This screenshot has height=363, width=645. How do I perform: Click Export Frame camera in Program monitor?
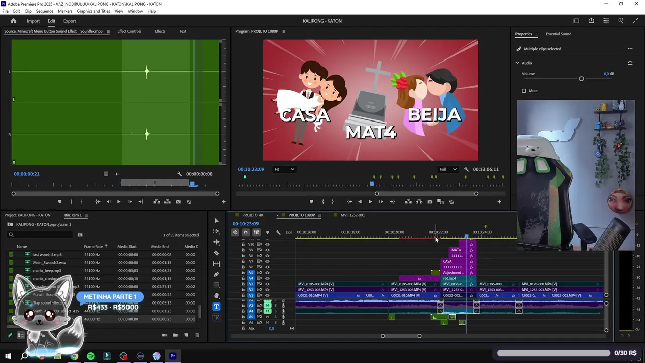[430, 202]
